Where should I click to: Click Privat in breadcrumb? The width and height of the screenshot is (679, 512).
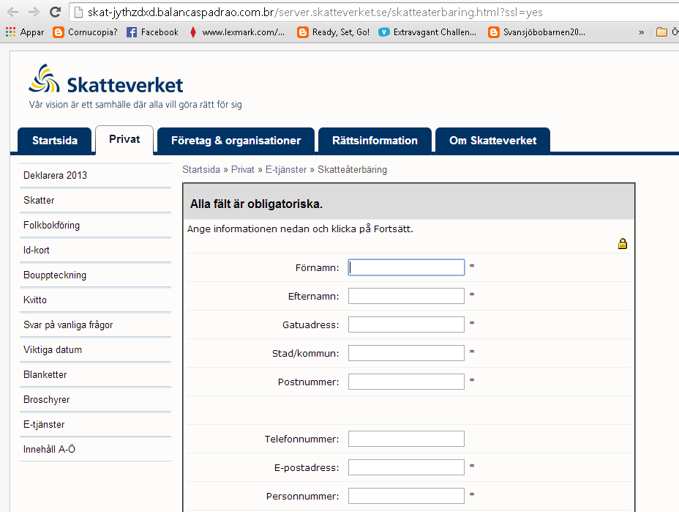[242, 169]
